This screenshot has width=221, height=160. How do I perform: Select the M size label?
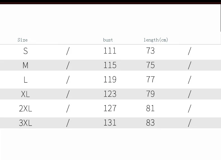click(x=25, y=65)
